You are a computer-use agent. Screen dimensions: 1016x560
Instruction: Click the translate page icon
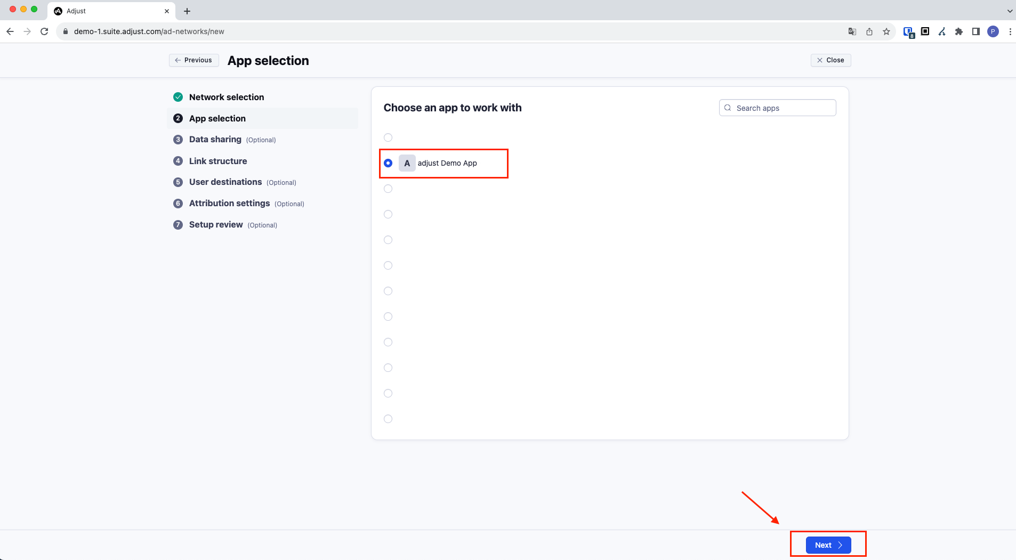[x=852, y=31]
